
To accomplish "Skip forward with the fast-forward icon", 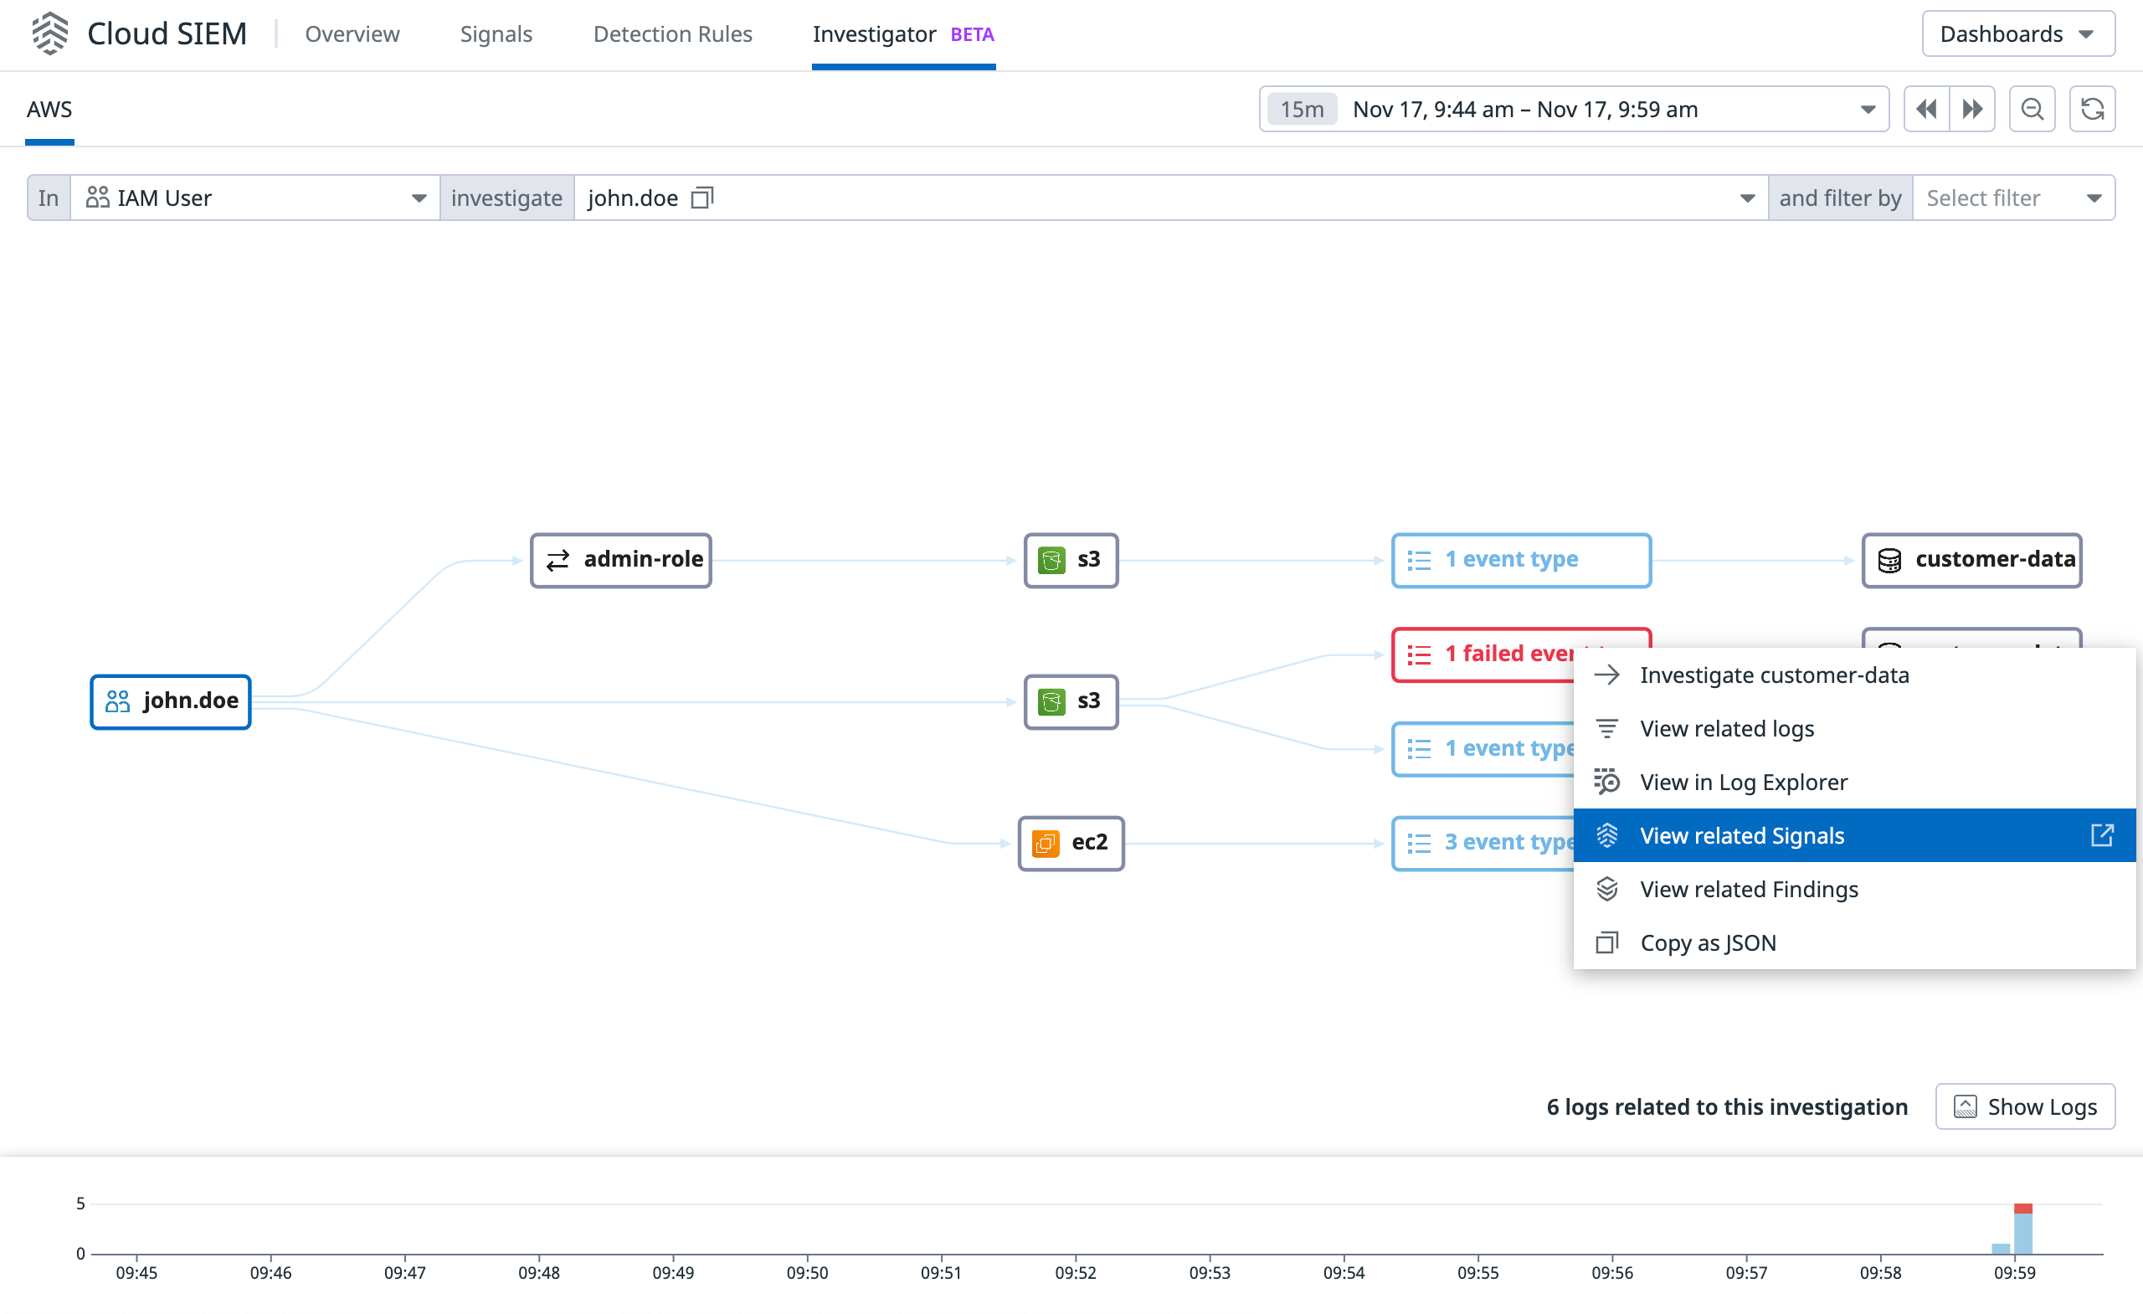I will pyautogui.click(x=1971, y=109).
